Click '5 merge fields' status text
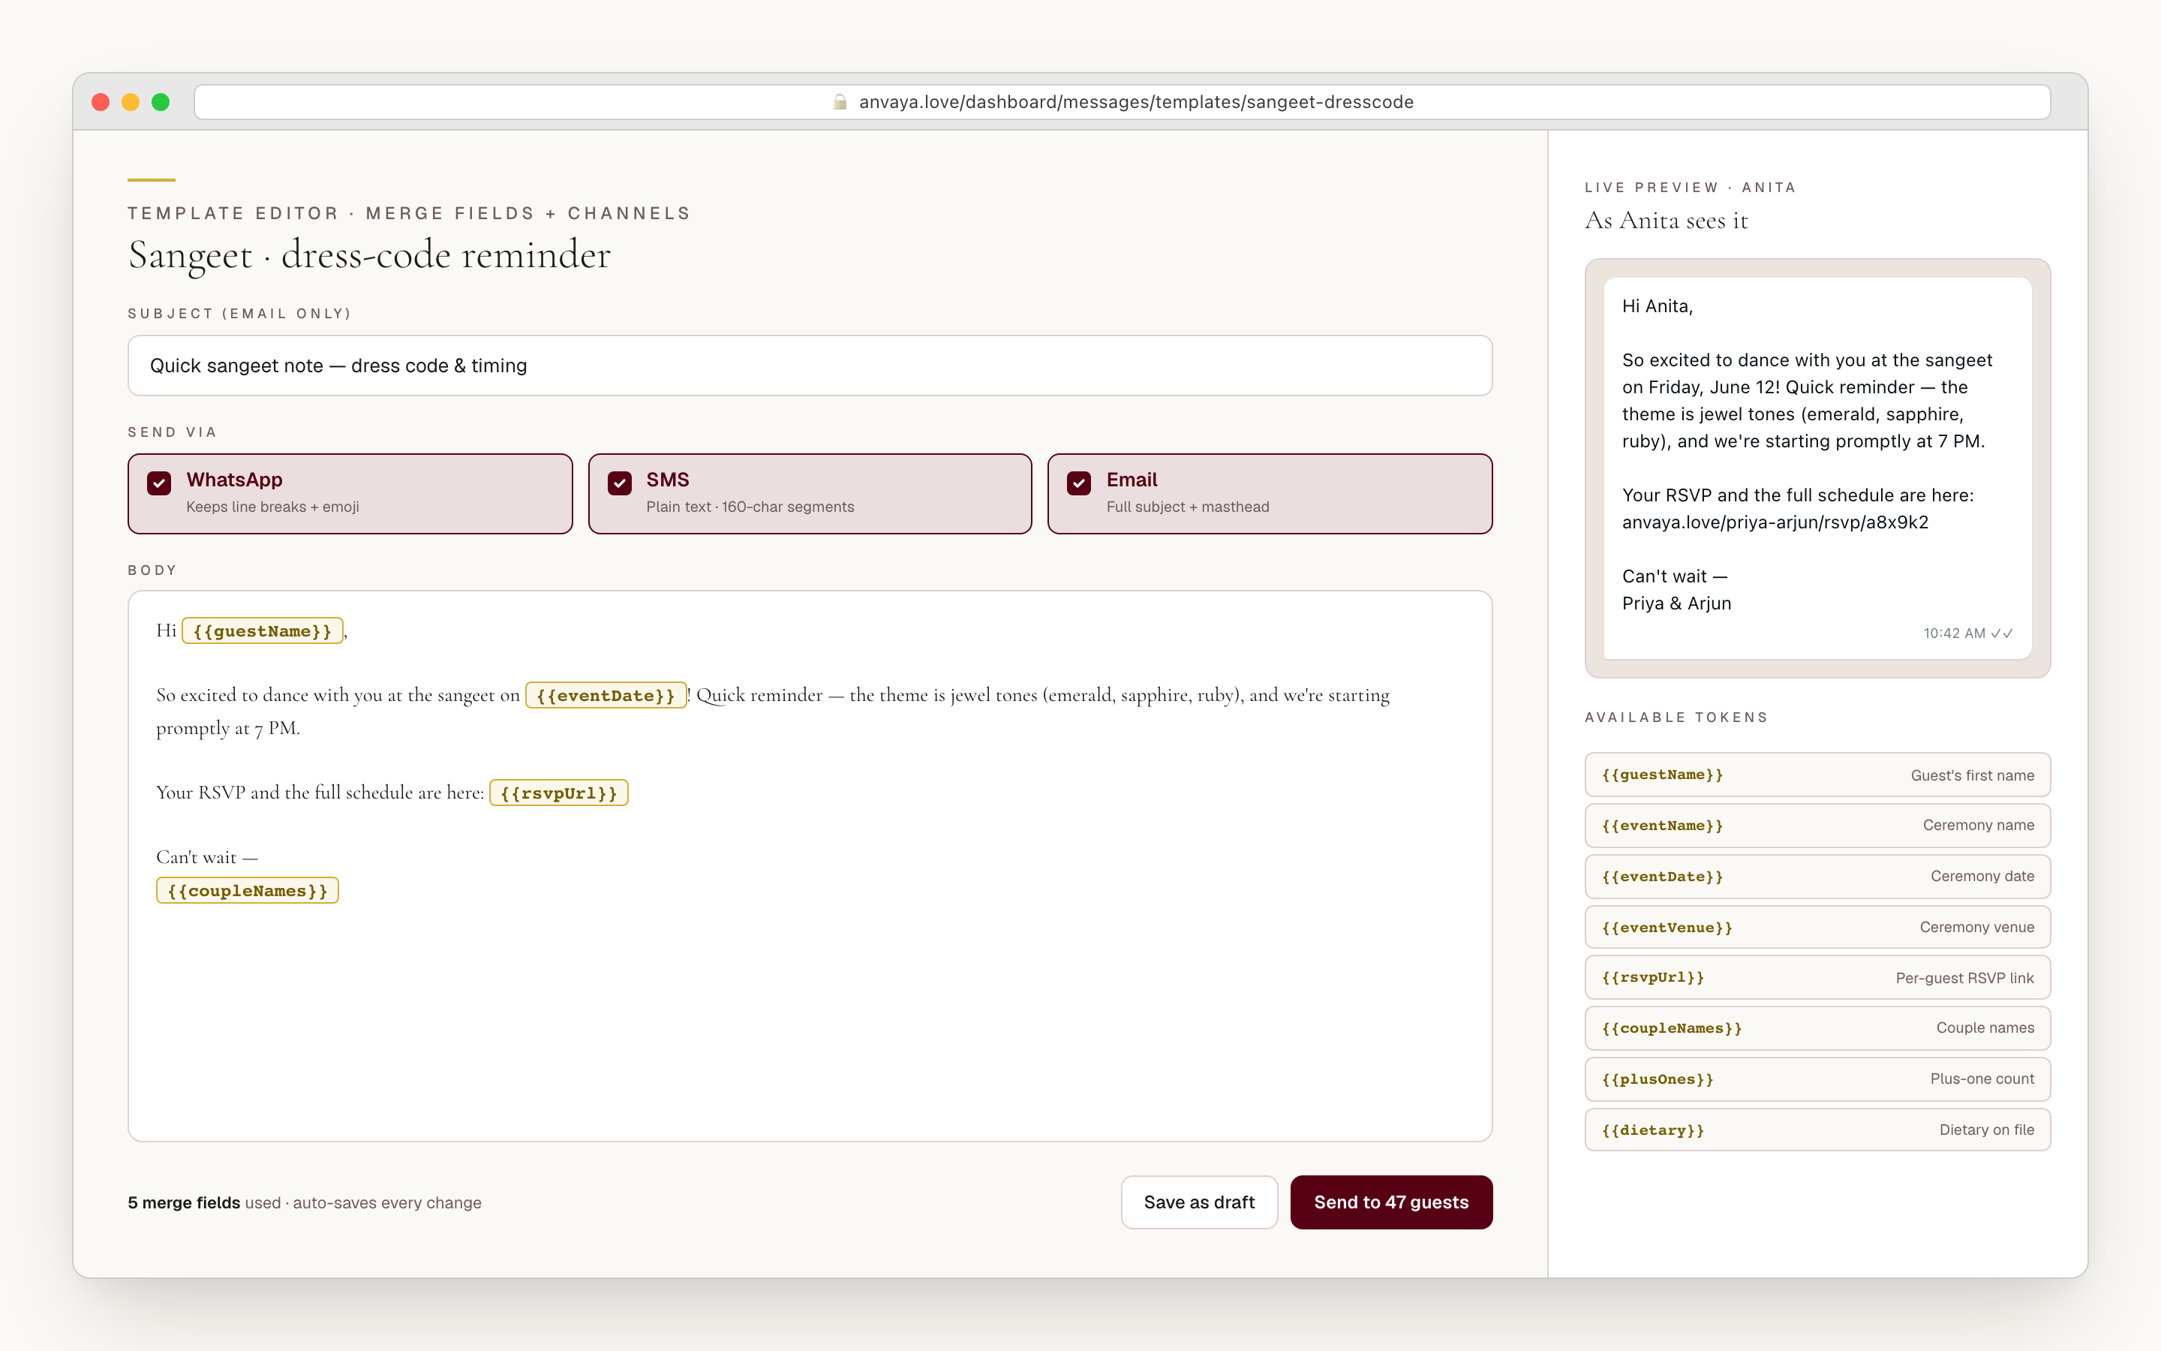 coord(184,1204)
